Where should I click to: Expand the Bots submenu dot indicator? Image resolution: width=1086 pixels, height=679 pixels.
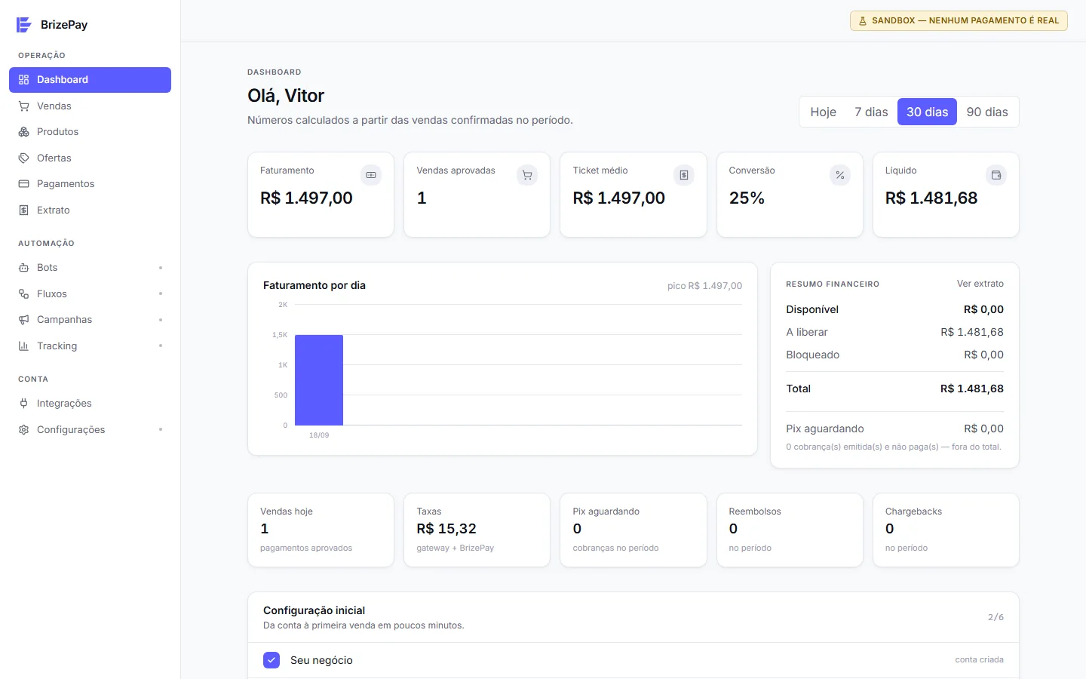pos(161,268)
